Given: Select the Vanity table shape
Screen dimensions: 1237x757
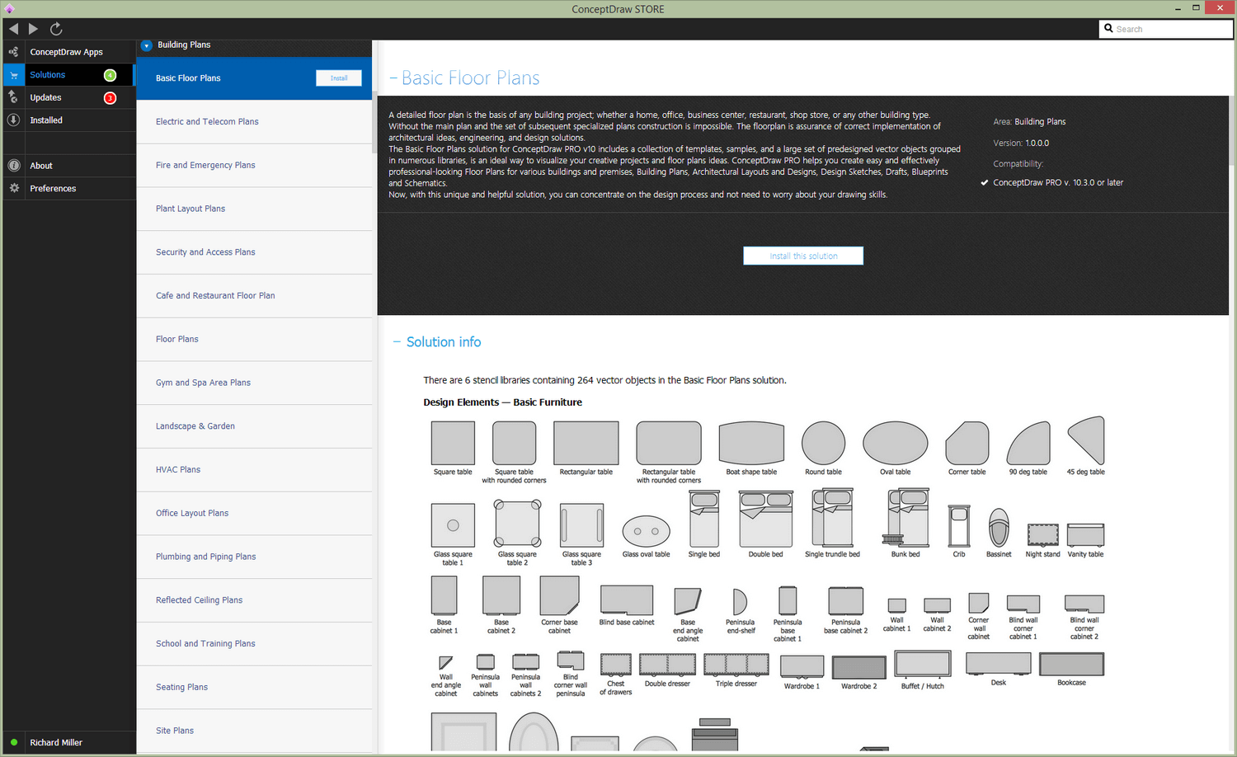Looking at the screenshot, I should point(1085,534).
